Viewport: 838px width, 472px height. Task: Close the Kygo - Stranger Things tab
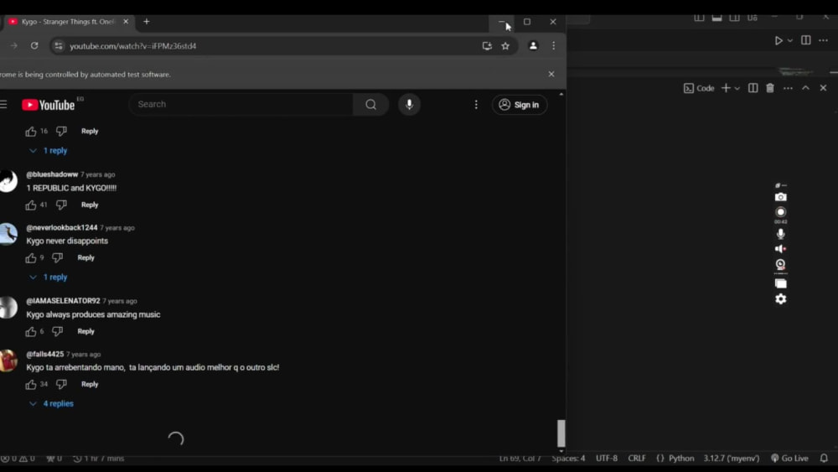(126, 22)
